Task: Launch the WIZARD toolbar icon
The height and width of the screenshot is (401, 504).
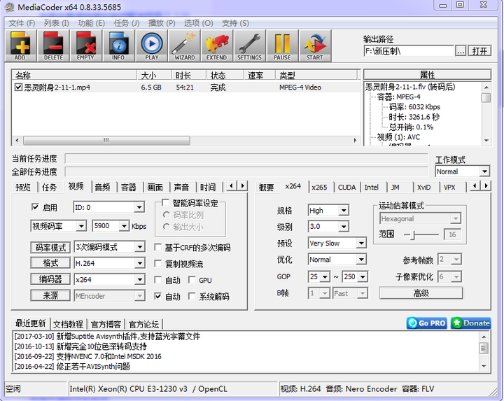Action: [x=185, y=45]
